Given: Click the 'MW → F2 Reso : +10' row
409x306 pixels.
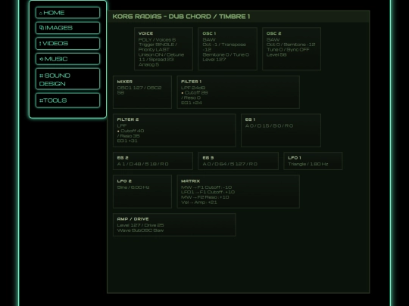Looking at the screenshot, I should point(205,197).
